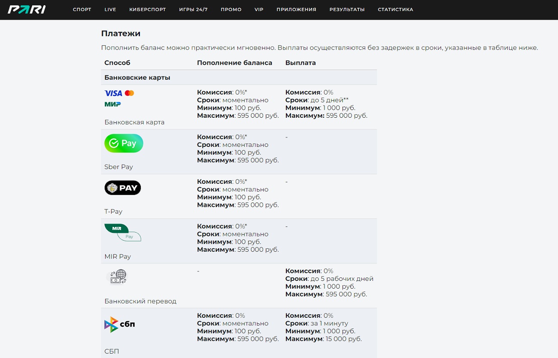This screenshot has width=558, height=358.
Task: Open the СТАТИСТИКА page
Action: tap(395, 9)
